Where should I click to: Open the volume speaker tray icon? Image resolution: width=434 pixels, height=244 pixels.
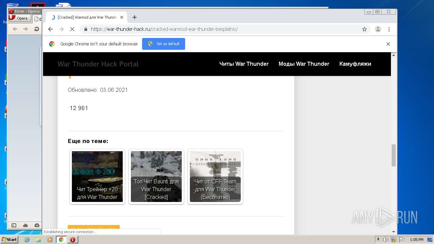(386, 240)
